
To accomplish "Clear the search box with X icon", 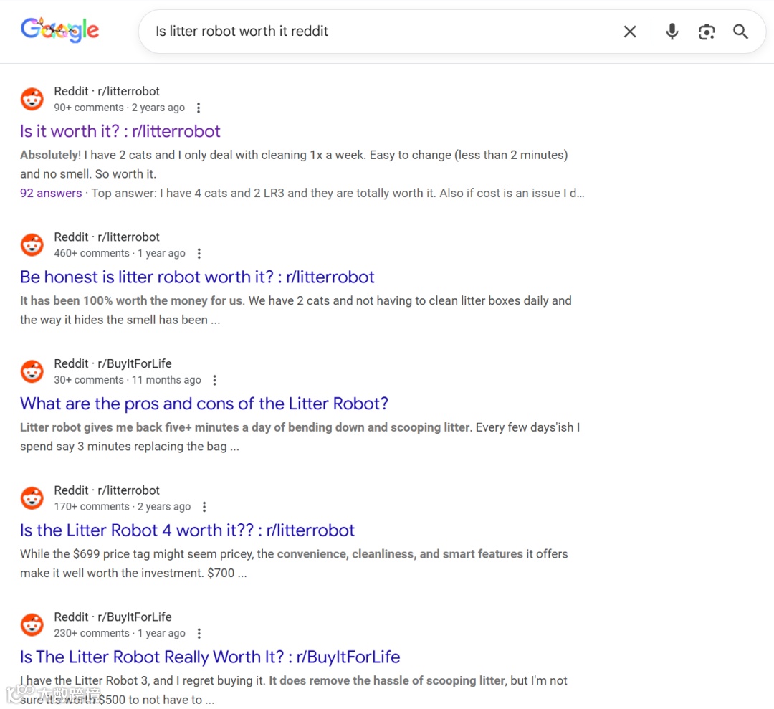I will point(630,32).
